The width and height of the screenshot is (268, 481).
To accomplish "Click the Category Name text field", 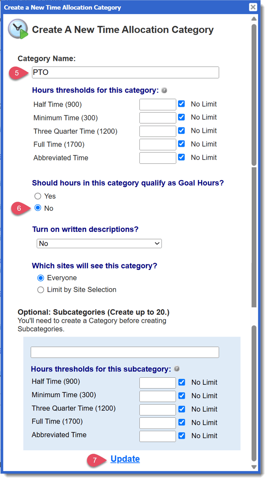I will click(x=125, y=72).
